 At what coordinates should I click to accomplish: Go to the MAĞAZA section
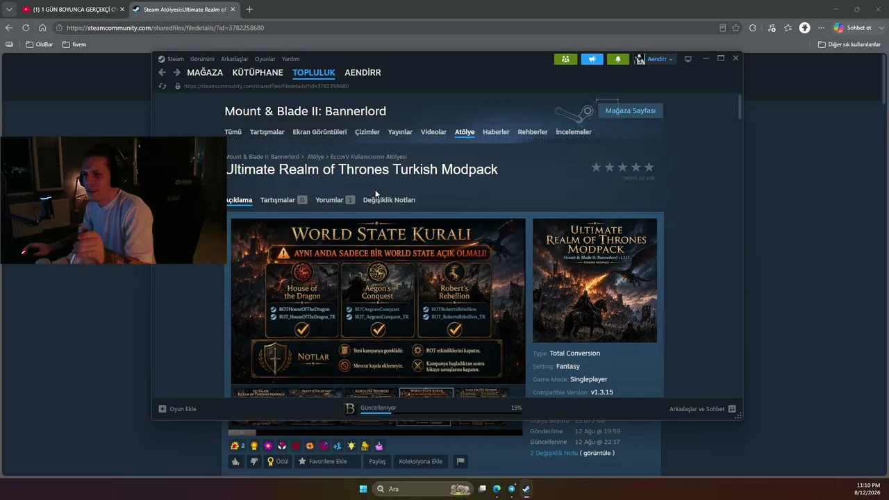[205, 72]
